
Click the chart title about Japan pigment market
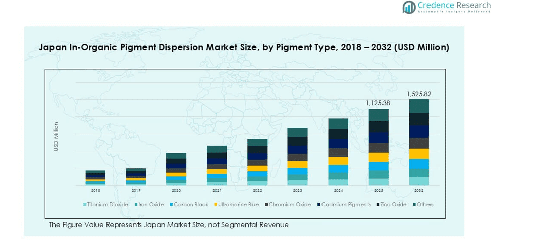tap(244, 47)
